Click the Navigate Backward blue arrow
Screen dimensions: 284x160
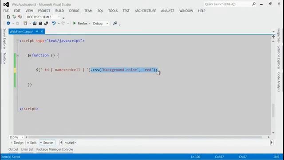tap(8, 23)
